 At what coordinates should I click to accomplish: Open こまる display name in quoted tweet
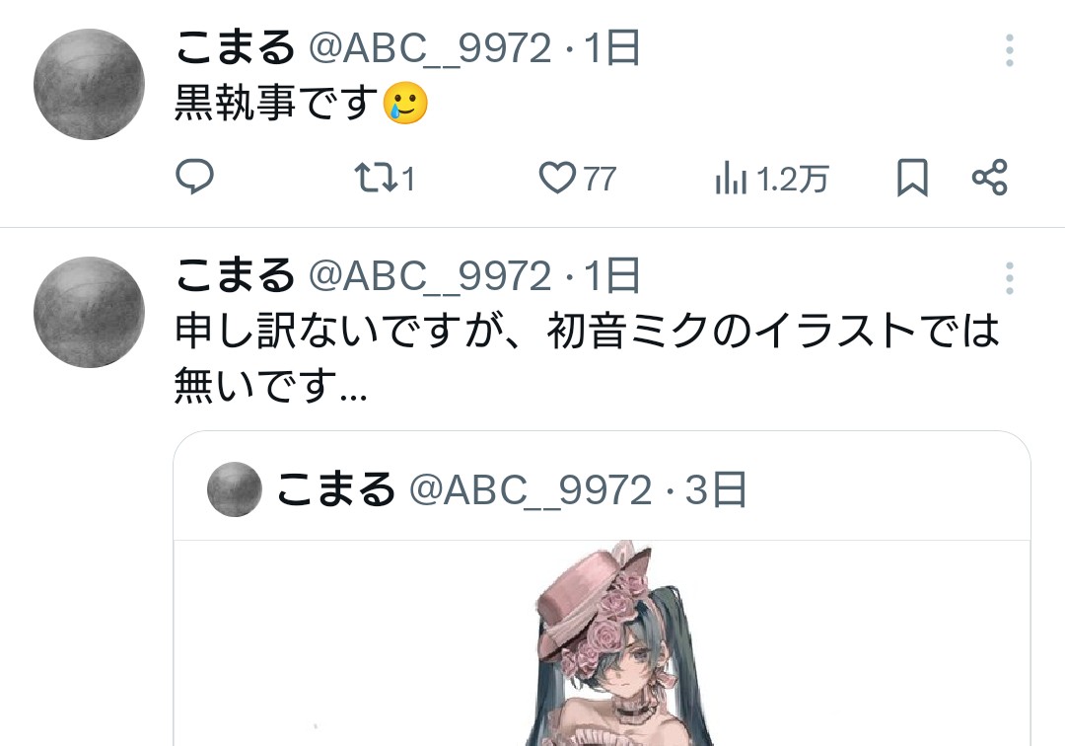click(335, 489)
